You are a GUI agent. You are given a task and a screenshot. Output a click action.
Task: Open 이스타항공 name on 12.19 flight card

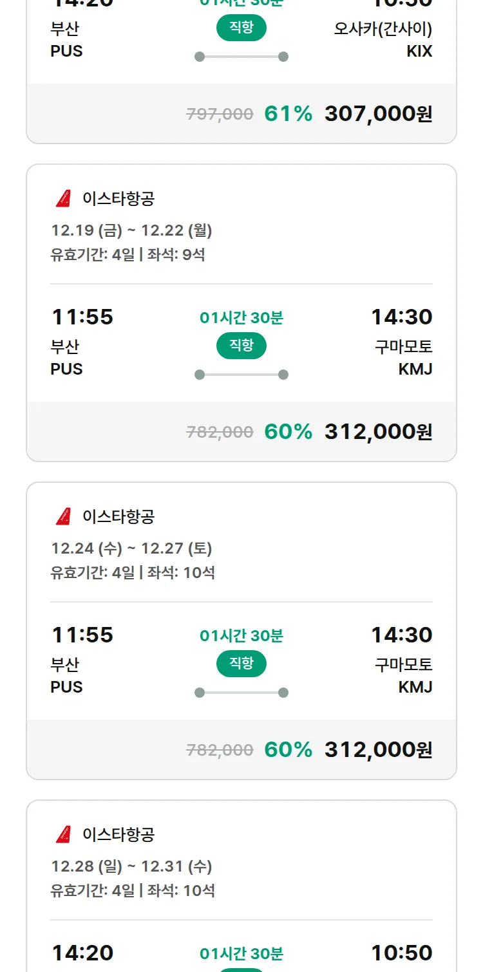tap(118, 199)
